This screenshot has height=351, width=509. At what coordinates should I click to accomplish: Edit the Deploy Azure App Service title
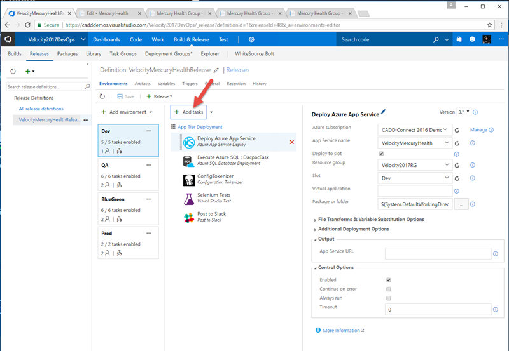tap(384, 112)
